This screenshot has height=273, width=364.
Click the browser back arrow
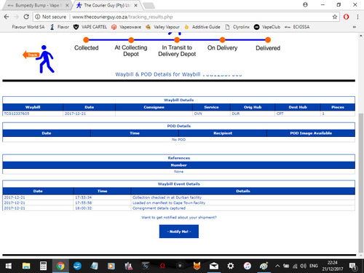coord(7,17)
